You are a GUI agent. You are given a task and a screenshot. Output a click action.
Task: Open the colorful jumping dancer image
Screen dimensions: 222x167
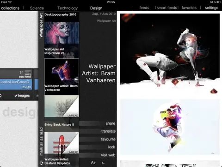click(170, 127)
